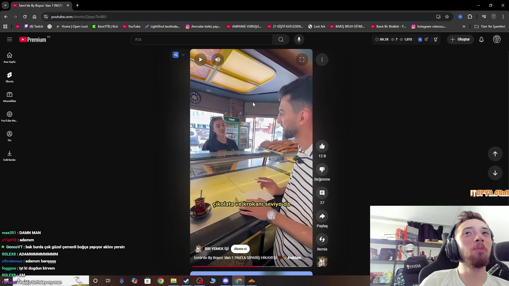Open Discord from the taskbar
This screenshot has height=286, width=509.
tap(225, 281)
